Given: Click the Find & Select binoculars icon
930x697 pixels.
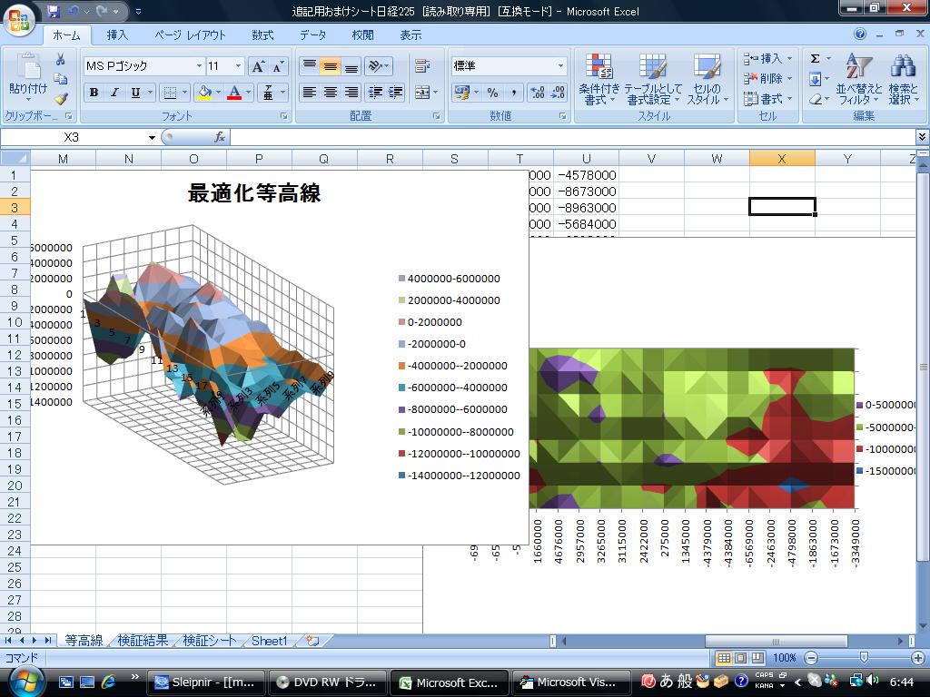Looking at the screenshot, I should 903,79.
